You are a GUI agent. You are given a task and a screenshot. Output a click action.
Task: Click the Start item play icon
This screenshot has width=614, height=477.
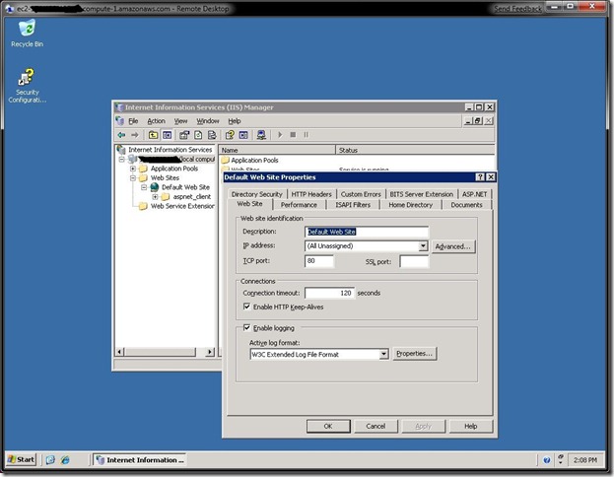(280, 135)
